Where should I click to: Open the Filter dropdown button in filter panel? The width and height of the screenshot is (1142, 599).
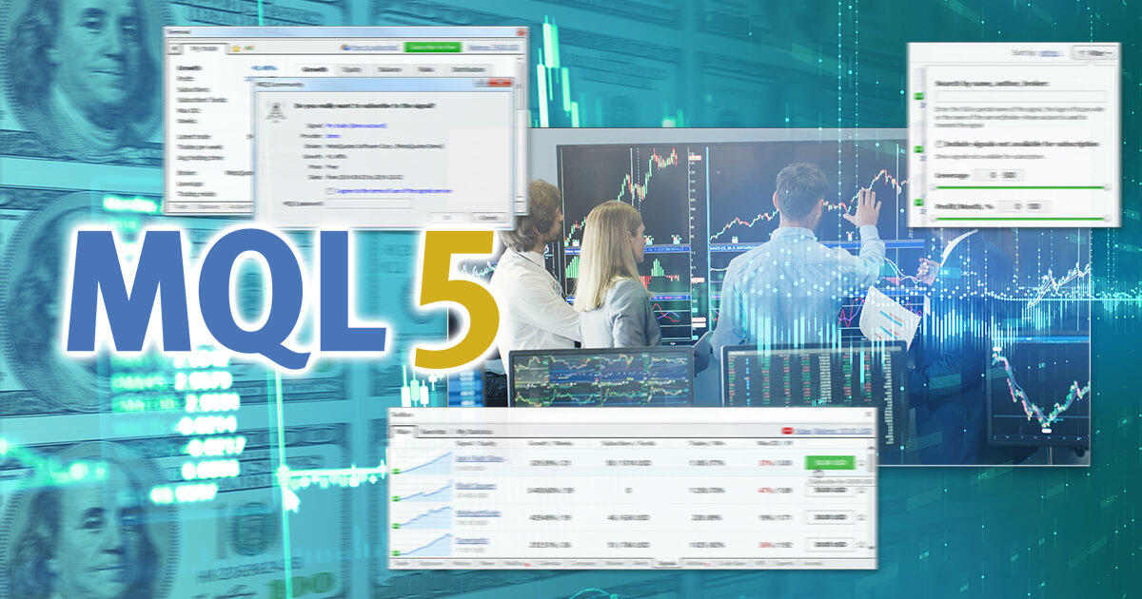pyautogui.click(x=1093, y=53)
